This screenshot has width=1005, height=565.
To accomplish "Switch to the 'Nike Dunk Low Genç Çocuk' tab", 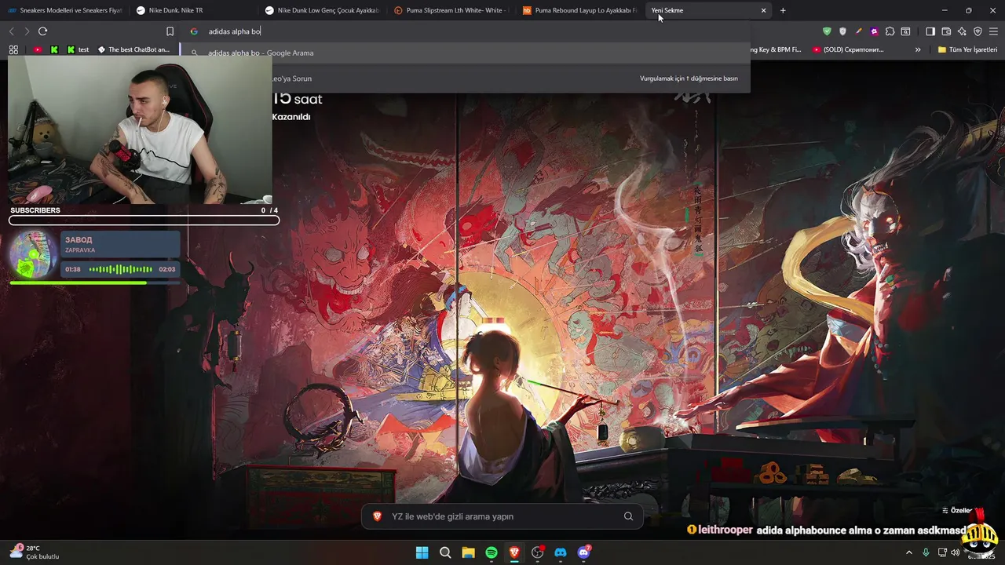I will click(320, 10).
